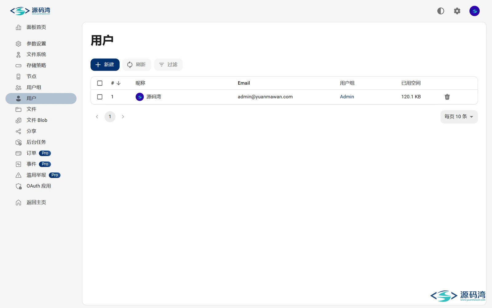Click the 事件 activity icon
This screenshot has width=492, height=308.
(18, 164)
